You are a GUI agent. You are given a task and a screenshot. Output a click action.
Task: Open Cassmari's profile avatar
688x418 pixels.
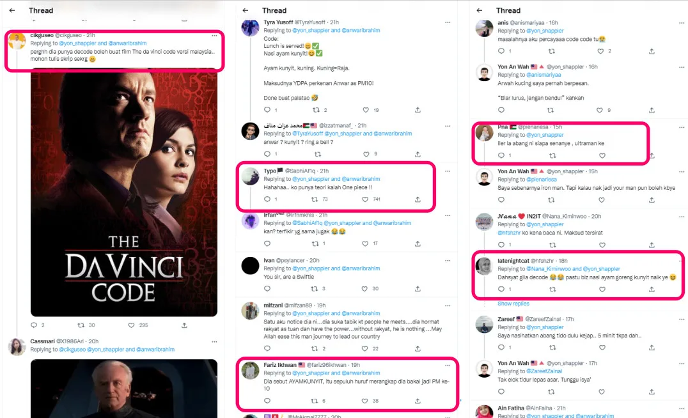click(x=17, y=346)
